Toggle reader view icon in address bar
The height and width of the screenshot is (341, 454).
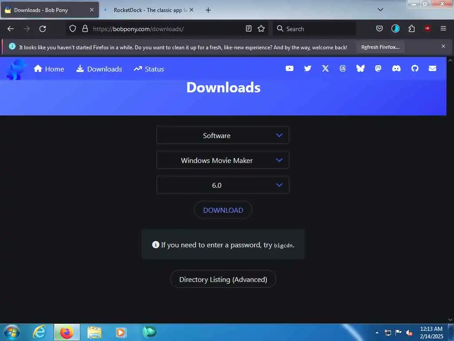pos(248,28)
